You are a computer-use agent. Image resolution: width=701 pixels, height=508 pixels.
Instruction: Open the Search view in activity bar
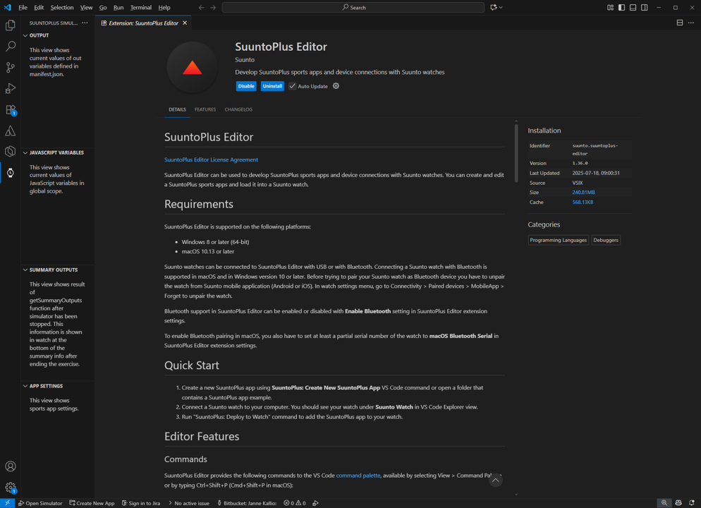(11, 47)
